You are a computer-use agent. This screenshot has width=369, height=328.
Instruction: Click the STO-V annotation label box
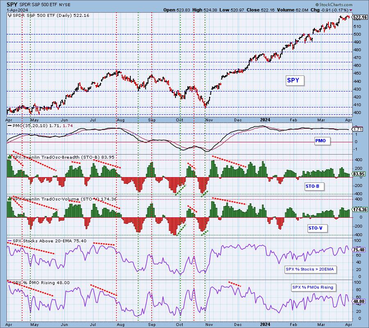(317, 228)
